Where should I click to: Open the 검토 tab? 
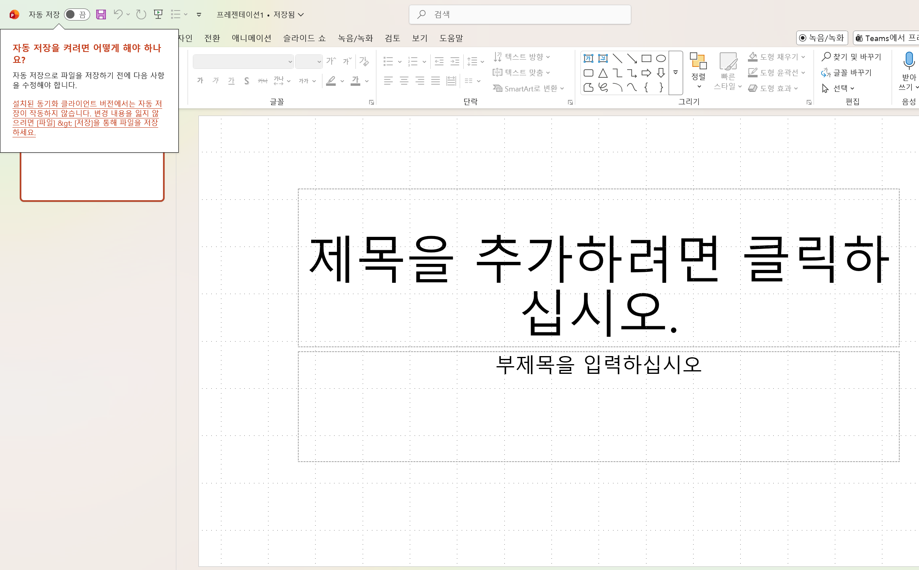click(x=392, y=38)
